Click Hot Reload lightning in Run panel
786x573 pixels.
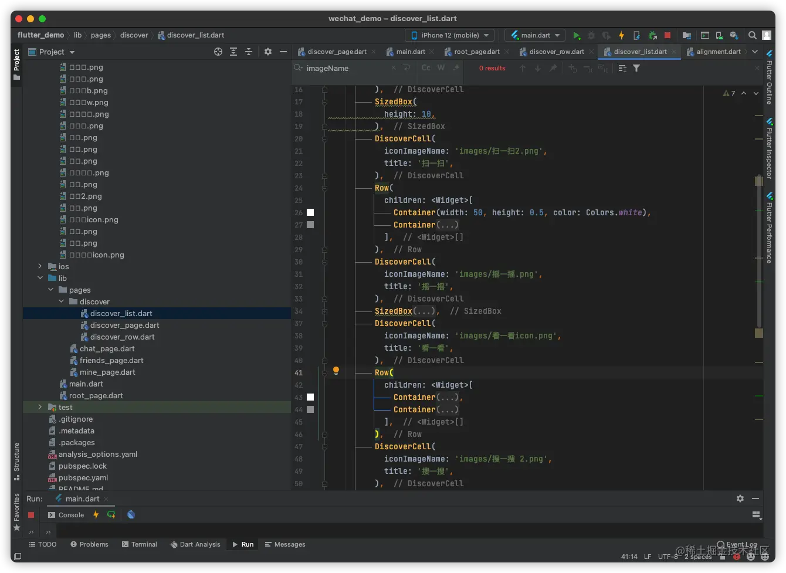tap(96, 515)
